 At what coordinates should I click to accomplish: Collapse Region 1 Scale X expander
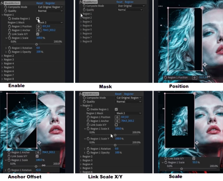85,129
